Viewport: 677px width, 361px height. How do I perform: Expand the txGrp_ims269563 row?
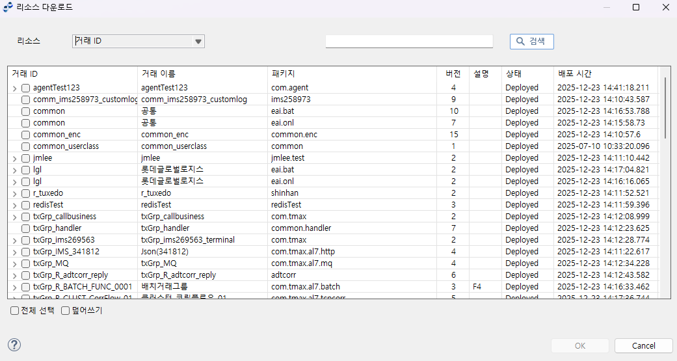15,240
